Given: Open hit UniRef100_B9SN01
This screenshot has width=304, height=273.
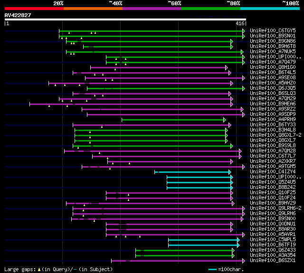Looking at the screenshot, I should 273,36.
